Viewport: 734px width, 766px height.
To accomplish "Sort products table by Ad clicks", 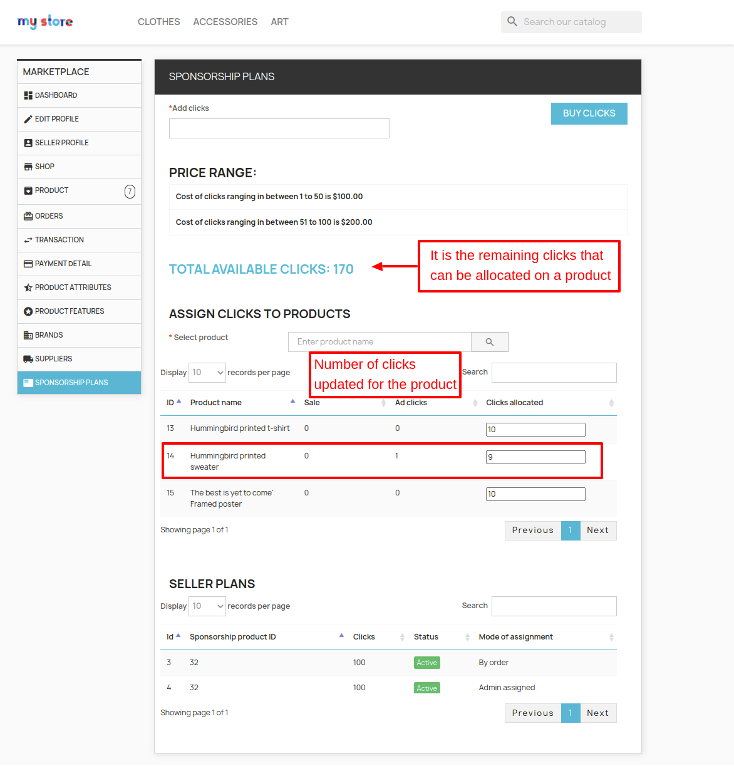I will [436, 403].
